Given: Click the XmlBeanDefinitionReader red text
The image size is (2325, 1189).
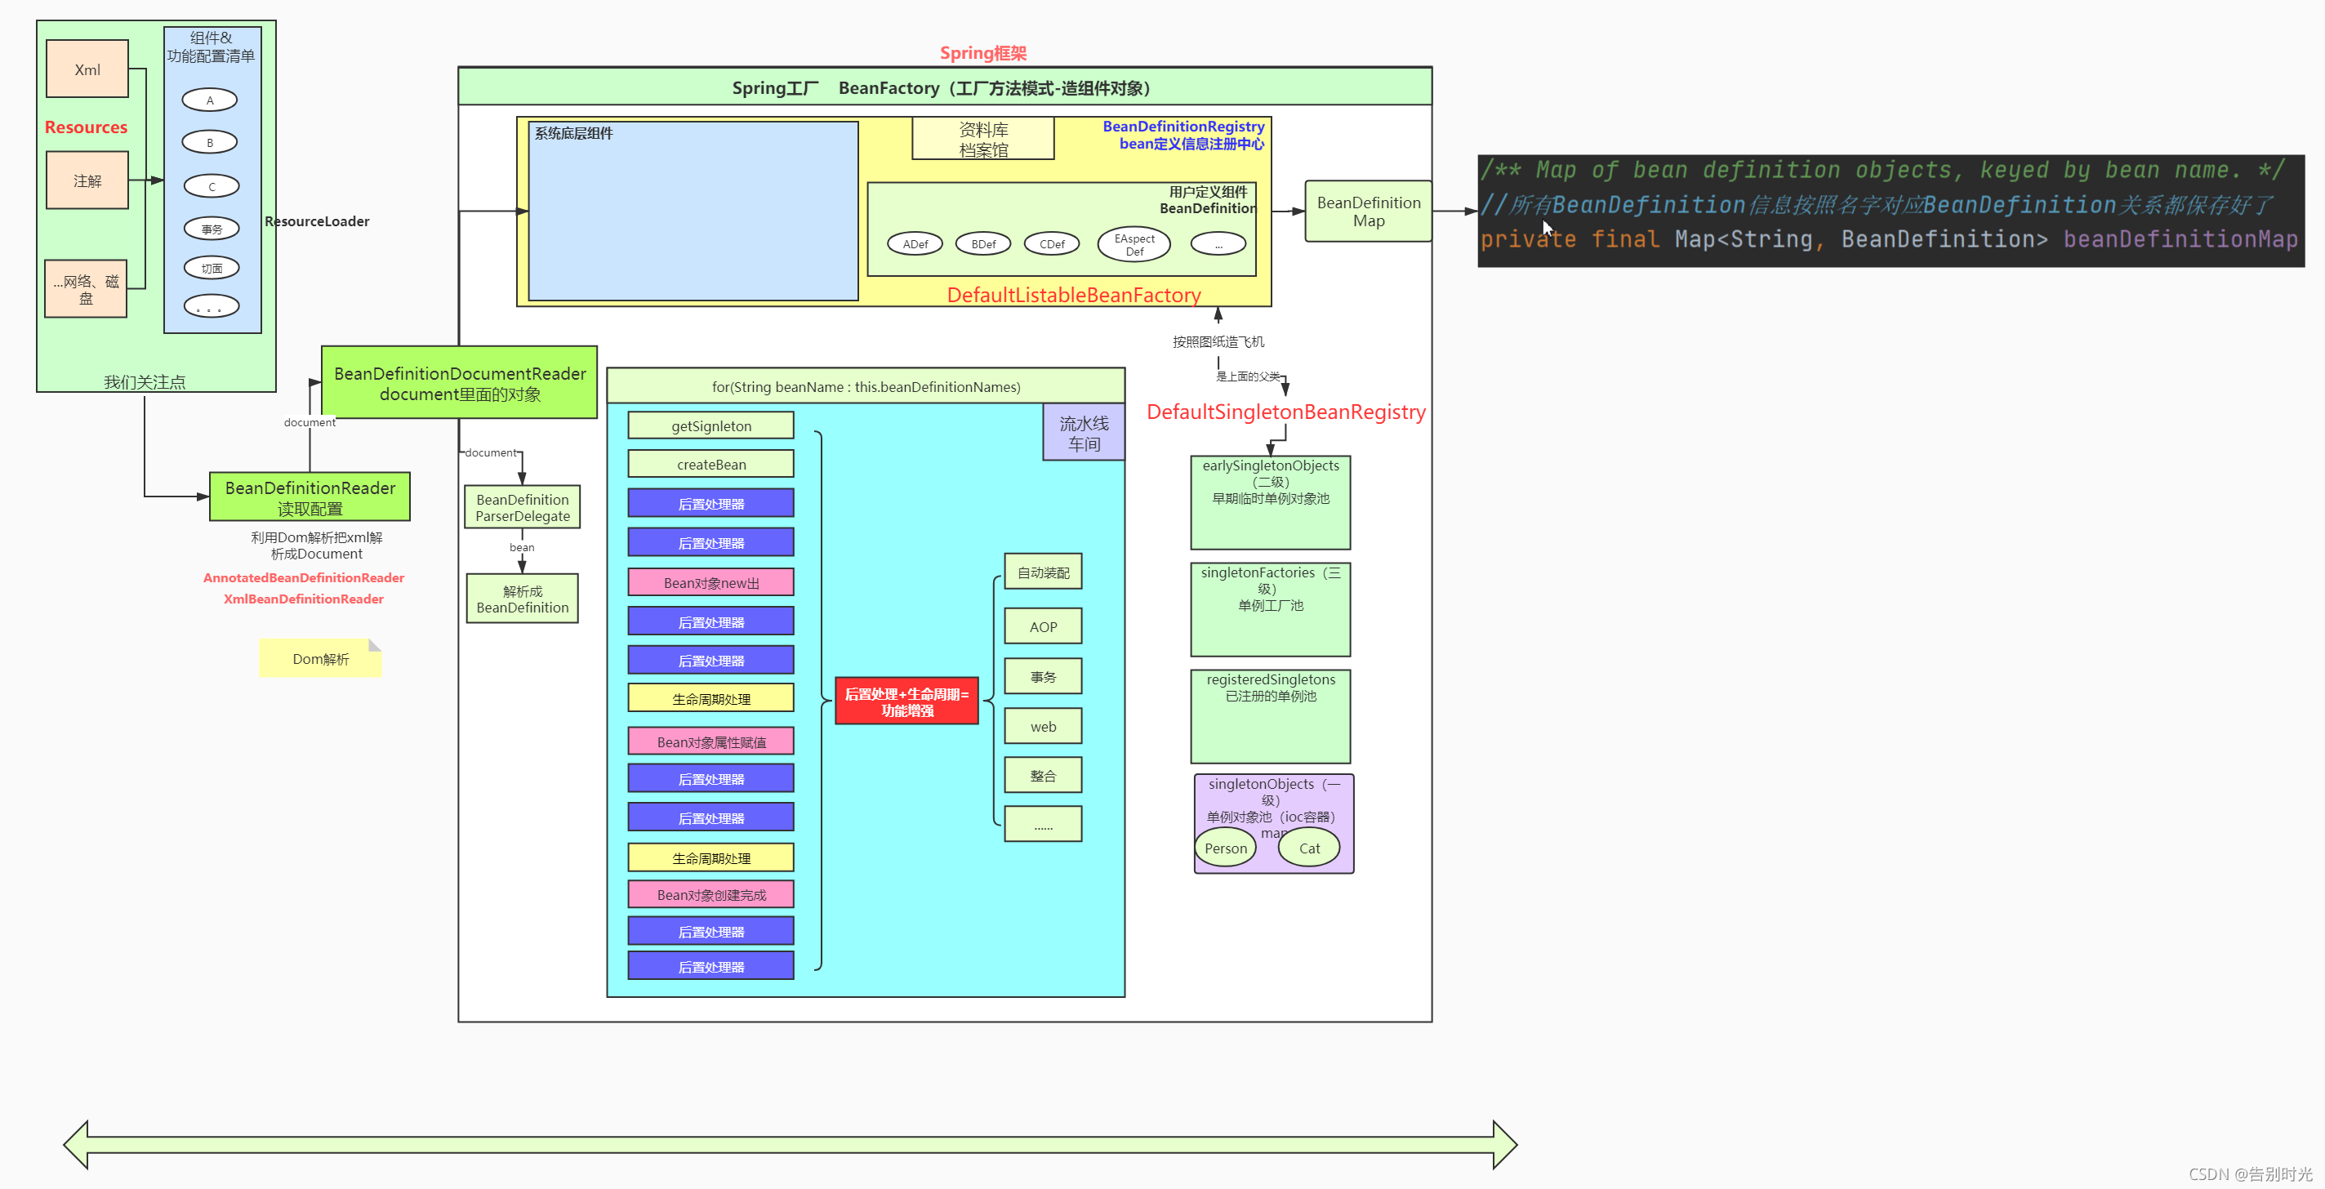Looking at the screenshot, I should click(x=303, y=599).
